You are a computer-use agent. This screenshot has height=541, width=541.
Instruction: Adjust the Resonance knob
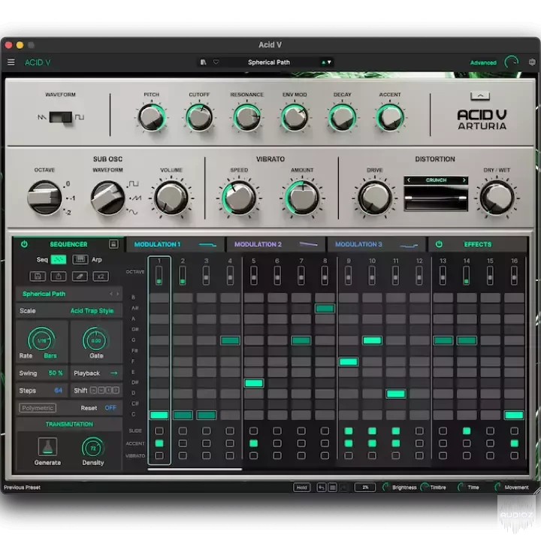(246, 118)
